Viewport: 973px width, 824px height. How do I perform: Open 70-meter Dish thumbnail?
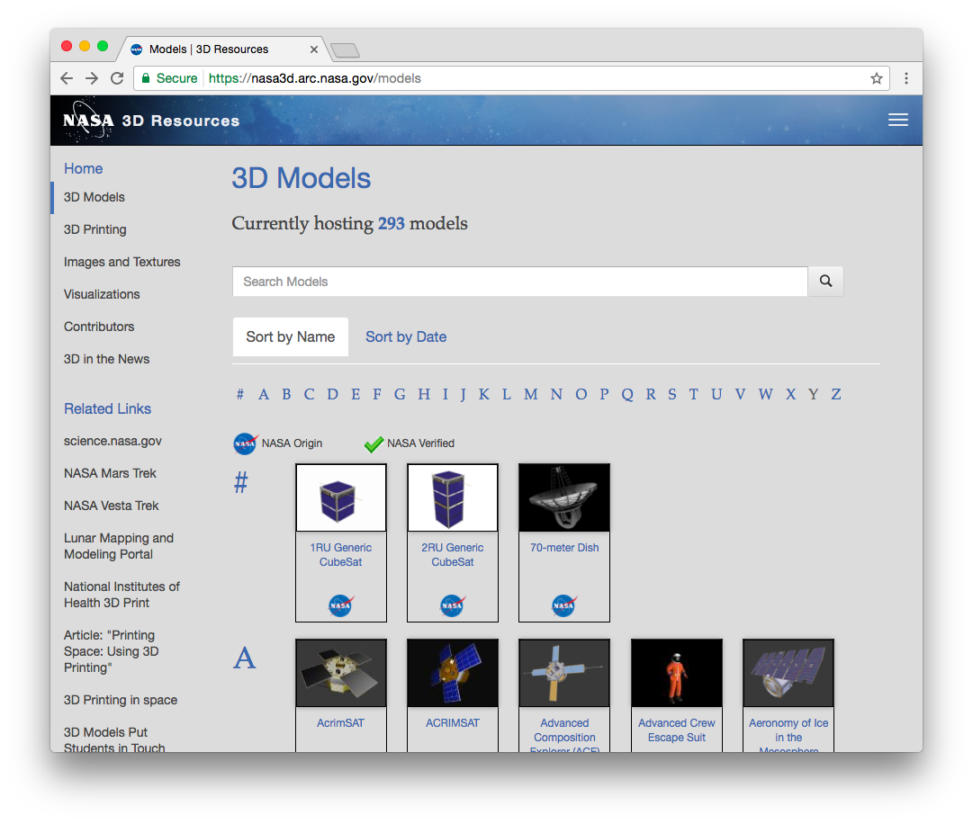pos(564,497)
